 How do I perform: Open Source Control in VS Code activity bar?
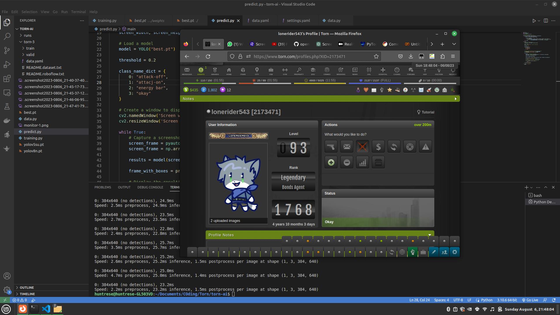[x=7, y=50]
